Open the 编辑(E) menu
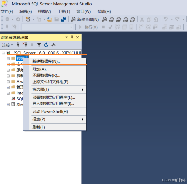Image resolution: width=187 pixels, height=184 pixels. tap(25, 12)
